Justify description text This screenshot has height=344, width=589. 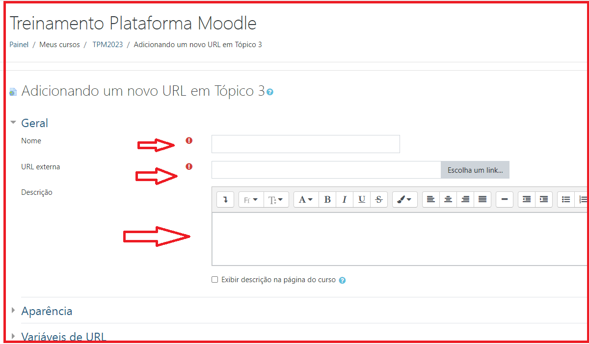[482, 200]
